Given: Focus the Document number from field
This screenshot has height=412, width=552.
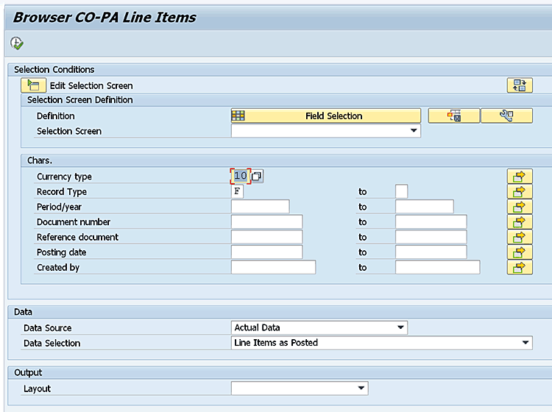Looking at the screenshot, I should tap(266, 222).
